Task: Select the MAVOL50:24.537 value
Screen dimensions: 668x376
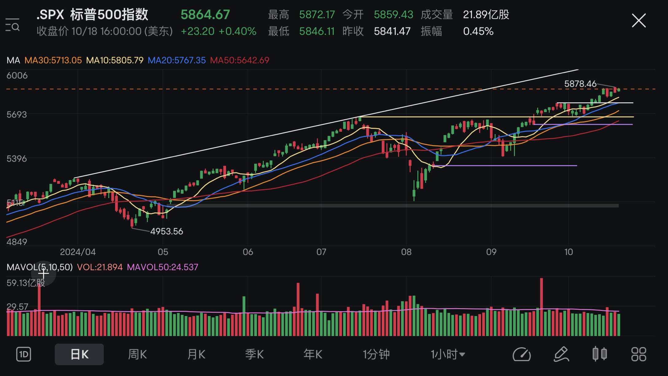Action: pyautogui.click(x=162, y=267)
